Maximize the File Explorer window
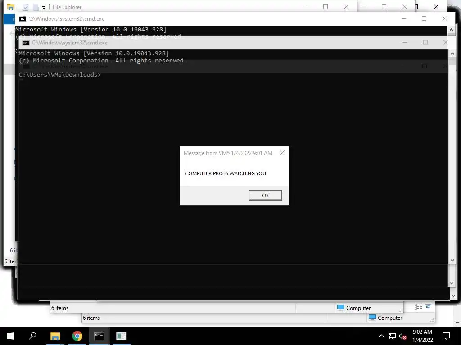This screenshot has width=461, height=345. (325, 7)
